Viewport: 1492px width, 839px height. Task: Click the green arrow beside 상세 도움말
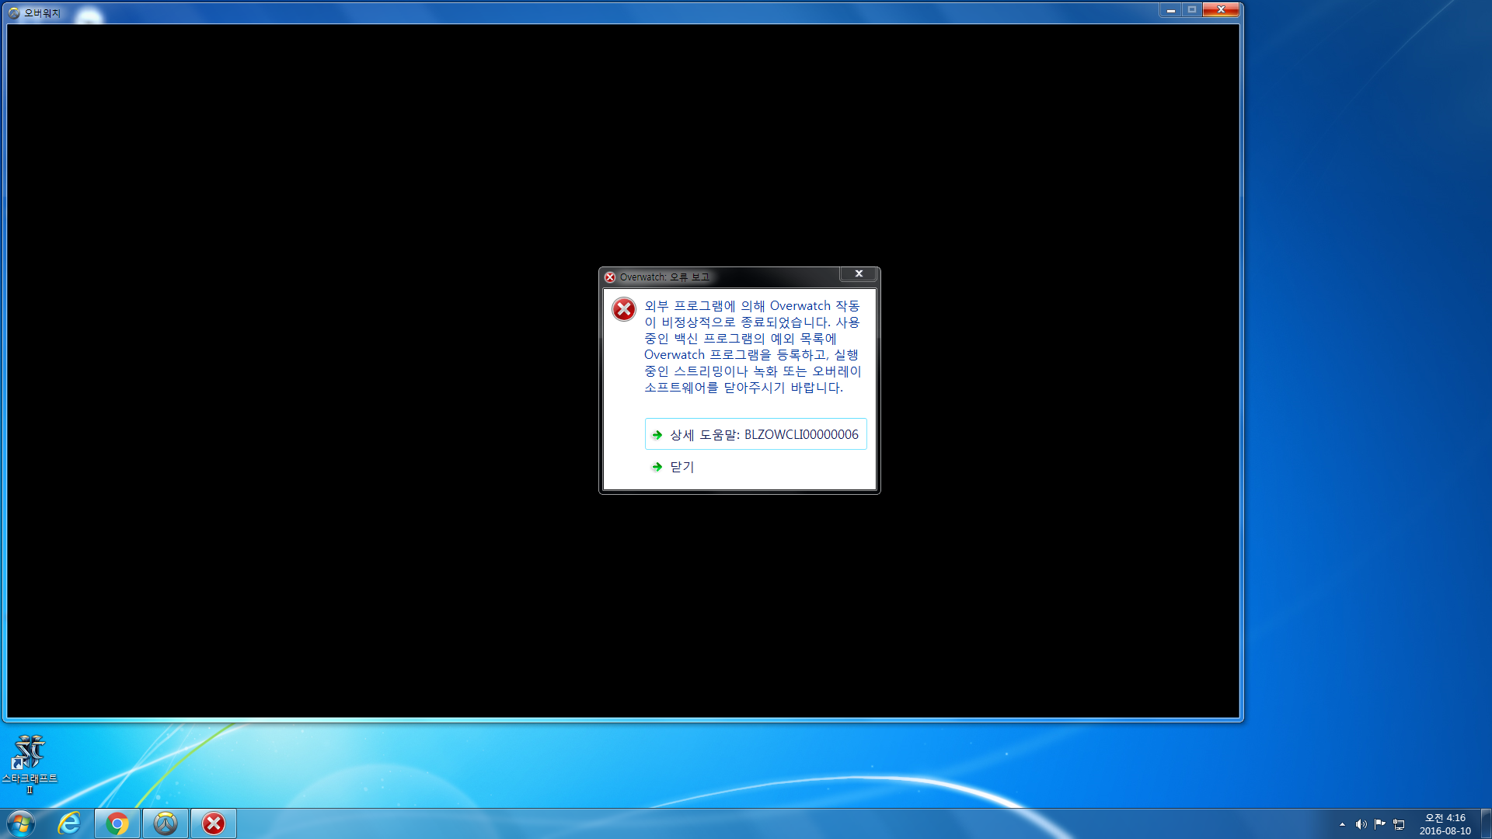coord(657,435)
